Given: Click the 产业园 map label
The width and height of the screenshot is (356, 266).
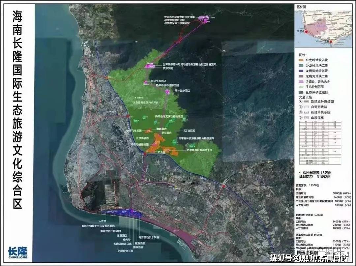Looking at the screenshot, I should coord(162,153).
